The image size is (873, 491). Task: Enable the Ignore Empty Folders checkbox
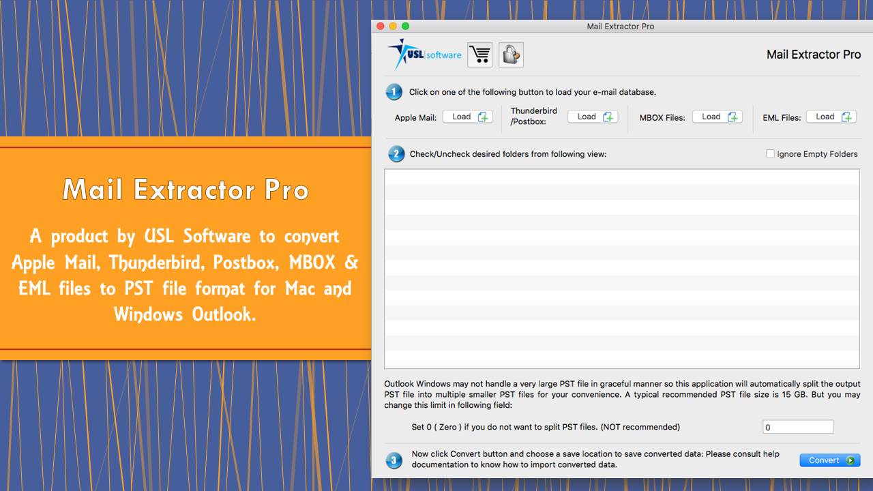770,154
